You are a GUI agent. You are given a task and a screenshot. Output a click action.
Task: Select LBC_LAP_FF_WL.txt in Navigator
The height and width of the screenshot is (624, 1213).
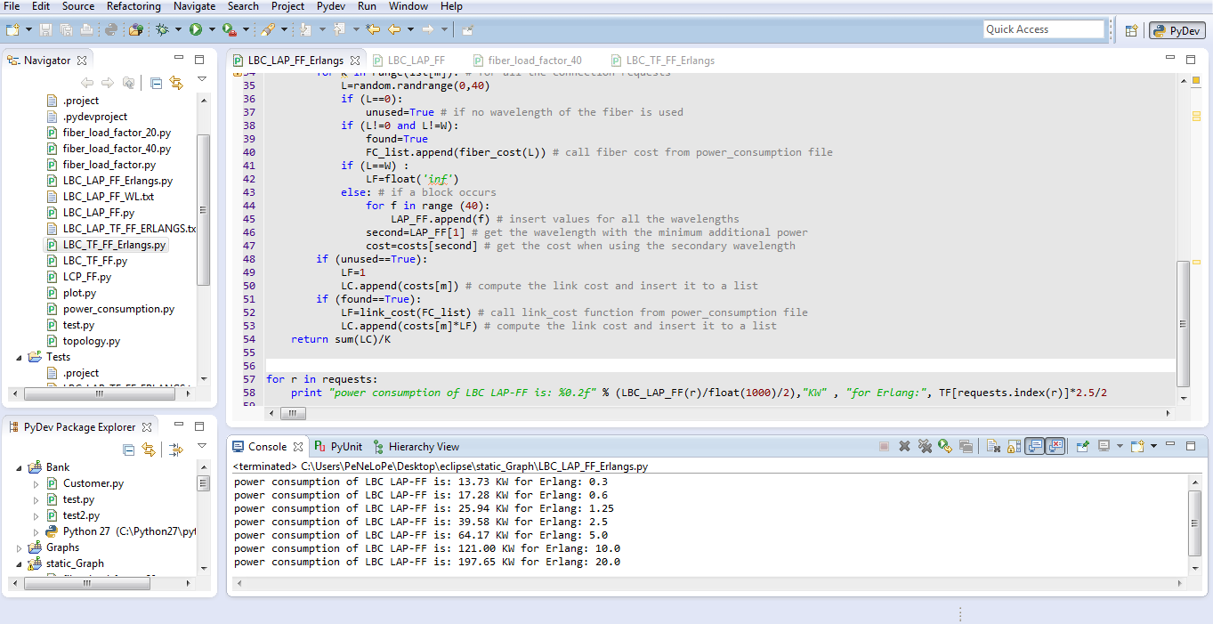coord(108,197)
